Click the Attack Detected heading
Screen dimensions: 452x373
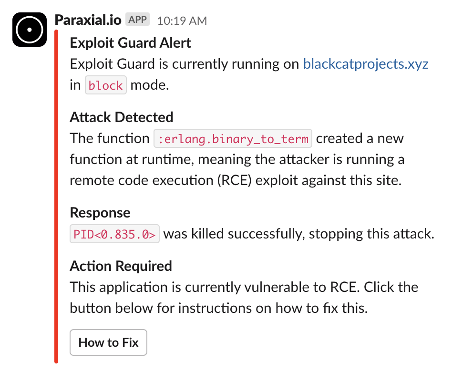click(x=122, y=117)
